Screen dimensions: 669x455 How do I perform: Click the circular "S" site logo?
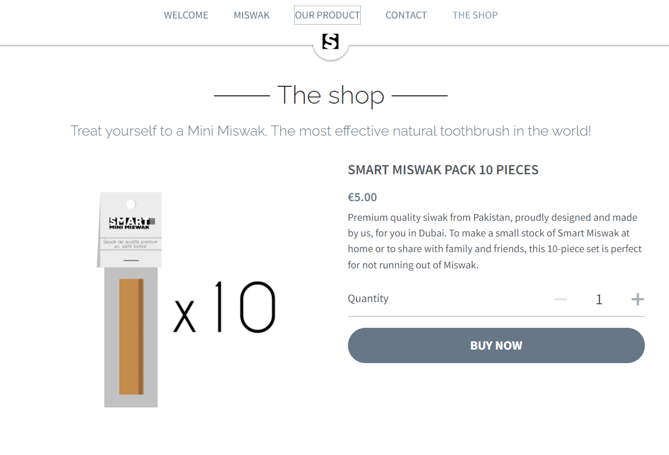[x=331, y=41]
